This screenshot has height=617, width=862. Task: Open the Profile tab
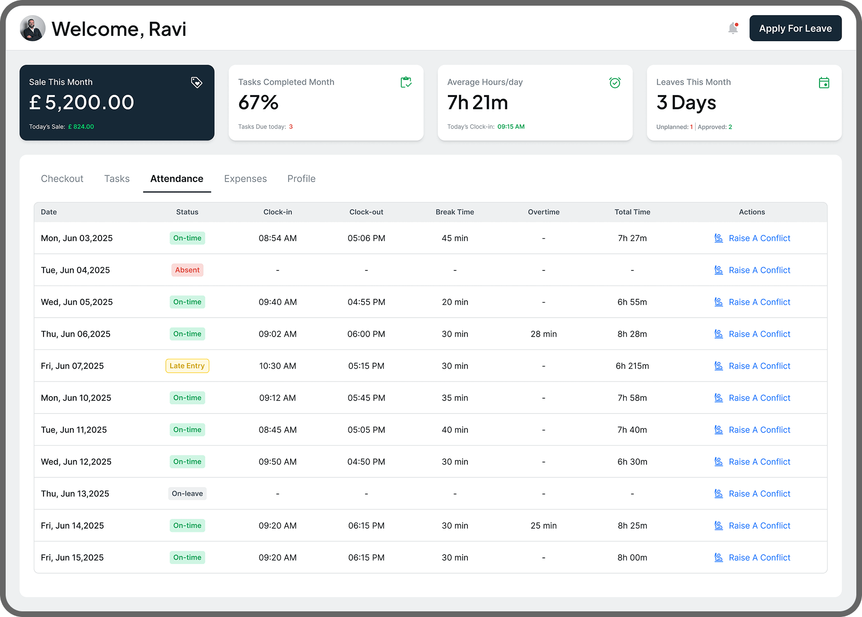(x=301, y=179)
